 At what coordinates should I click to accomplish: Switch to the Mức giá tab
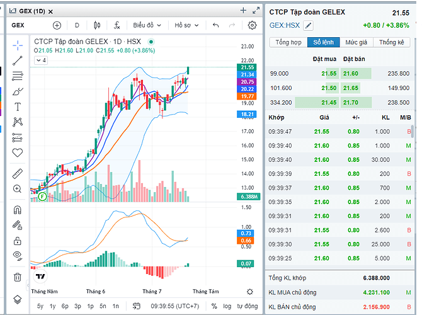click(356, 42)
